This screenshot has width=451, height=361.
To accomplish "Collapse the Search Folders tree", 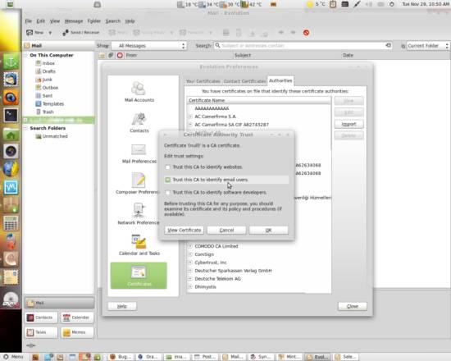I will [x=25, y=128].
